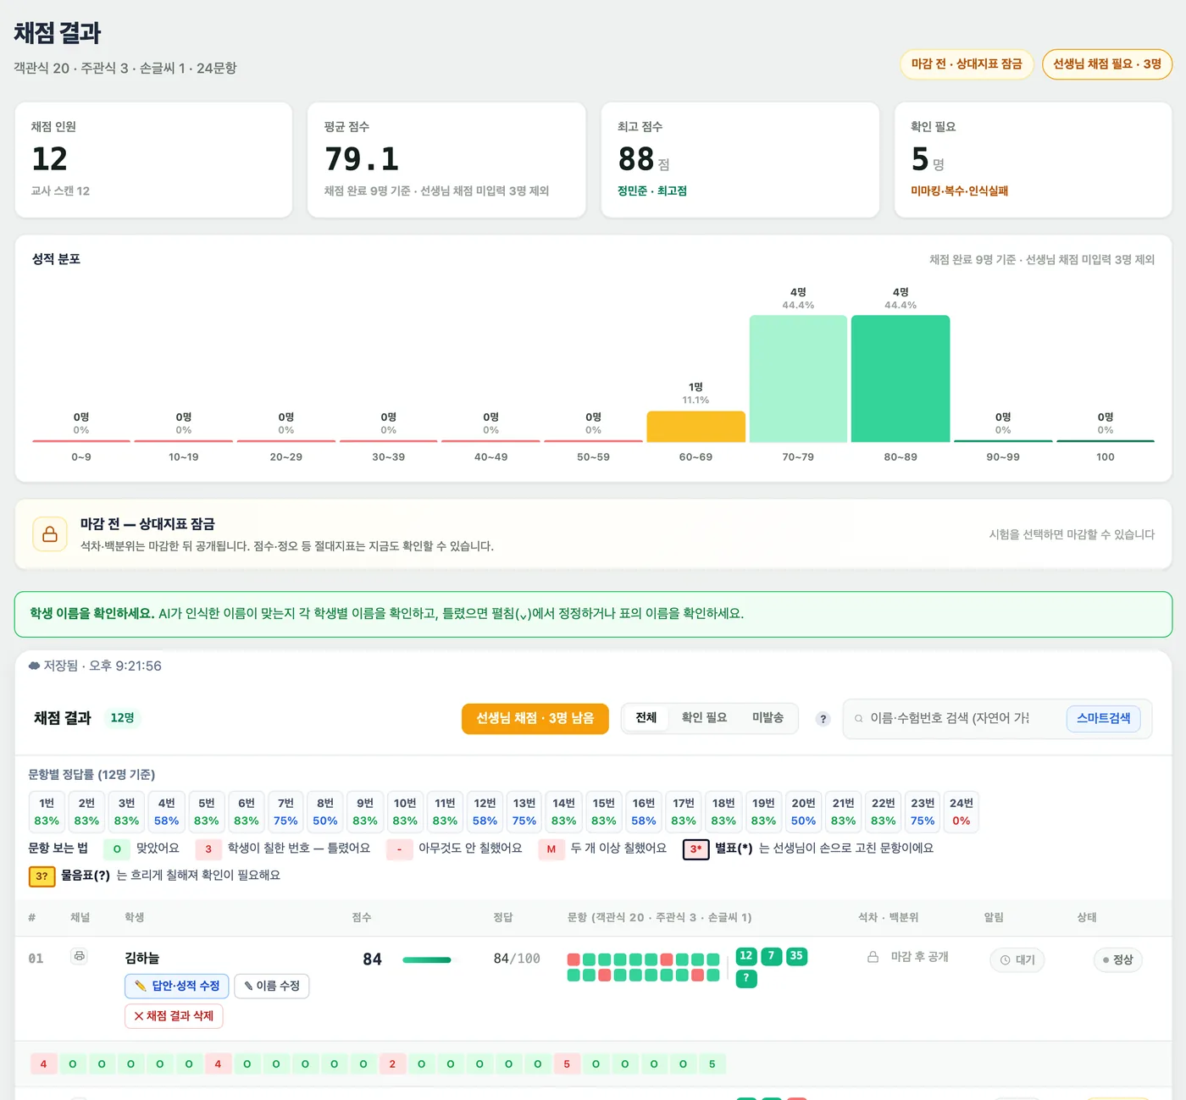Click the 84/100 correct-answer value

[517, 959]
